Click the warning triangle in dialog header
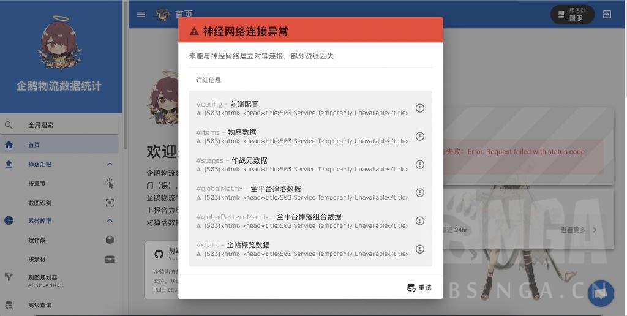Viewport: 627px width, 316px height. pos(194,31)
